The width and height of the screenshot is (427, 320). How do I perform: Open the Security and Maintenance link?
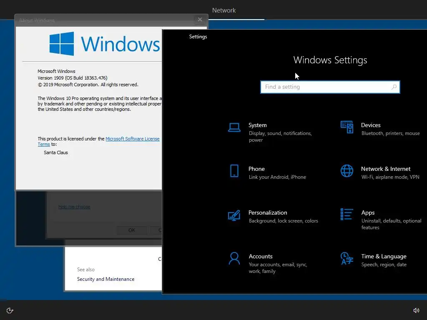click(105, 279)
